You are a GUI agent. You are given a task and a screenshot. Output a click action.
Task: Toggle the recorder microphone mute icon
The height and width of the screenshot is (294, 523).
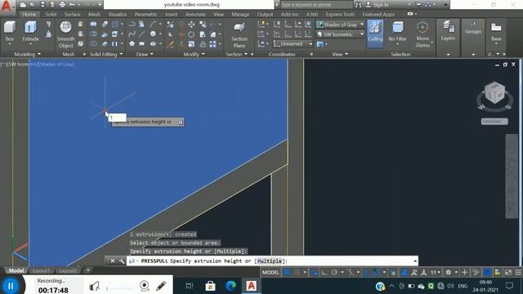[95, 286]
